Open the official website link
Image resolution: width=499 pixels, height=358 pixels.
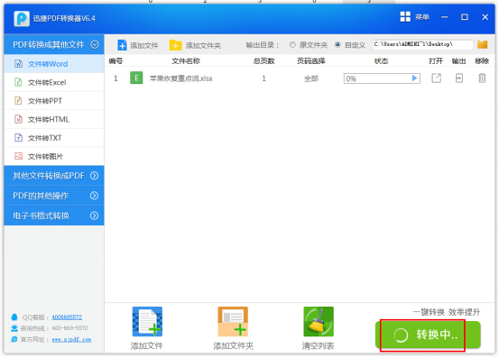tap(71, 340)
